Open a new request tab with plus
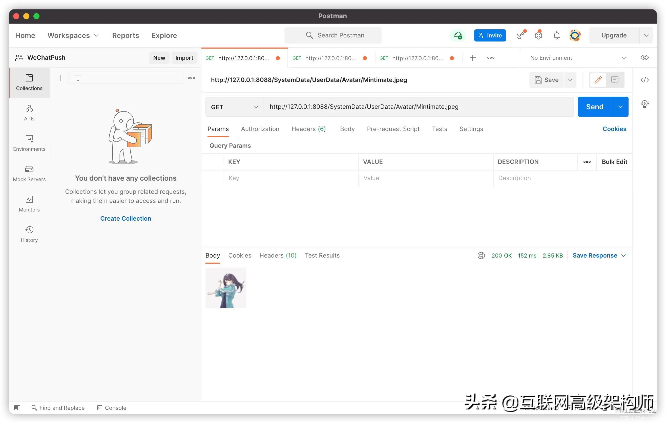This screenshot has width=666, height=423. 473,58
